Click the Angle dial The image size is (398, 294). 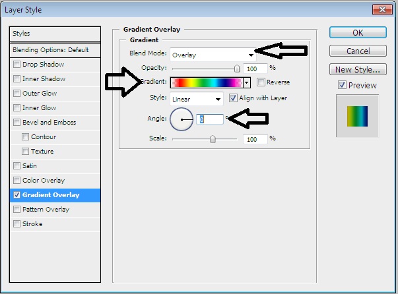pyautogui.click(x=182, y=119)
